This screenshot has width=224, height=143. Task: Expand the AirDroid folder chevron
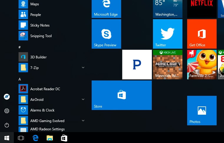point(83,99)
